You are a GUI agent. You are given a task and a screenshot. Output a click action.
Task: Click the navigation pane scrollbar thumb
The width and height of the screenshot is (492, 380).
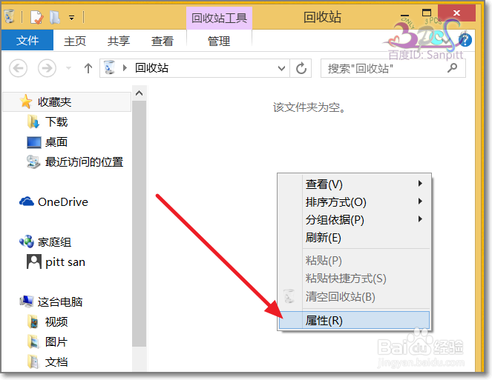(140, 224)
